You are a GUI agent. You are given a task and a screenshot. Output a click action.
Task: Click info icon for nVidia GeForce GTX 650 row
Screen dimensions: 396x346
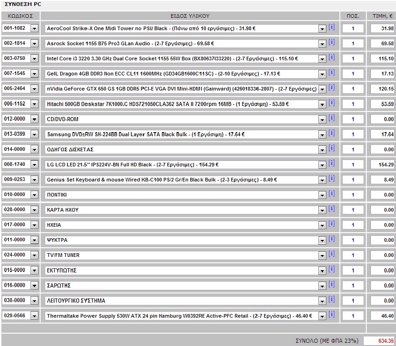click(x=332, y=88)
